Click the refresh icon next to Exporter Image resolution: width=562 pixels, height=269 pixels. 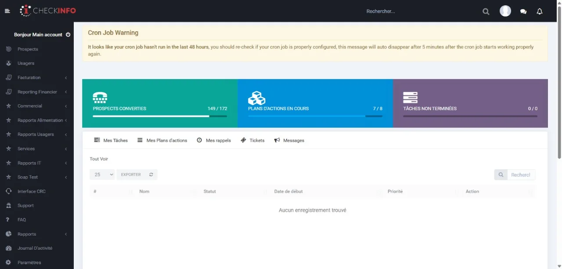coord(151,174)
